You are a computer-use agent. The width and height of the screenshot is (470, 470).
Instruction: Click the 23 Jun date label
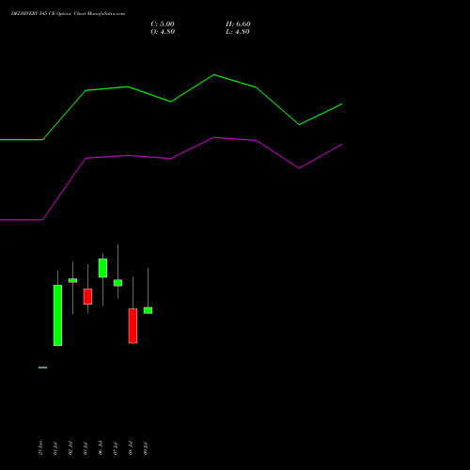point(40,447)
